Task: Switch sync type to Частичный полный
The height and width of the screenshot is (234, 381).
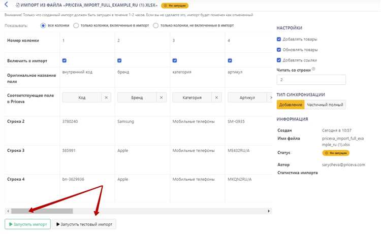Action: [x=326, y=105]
